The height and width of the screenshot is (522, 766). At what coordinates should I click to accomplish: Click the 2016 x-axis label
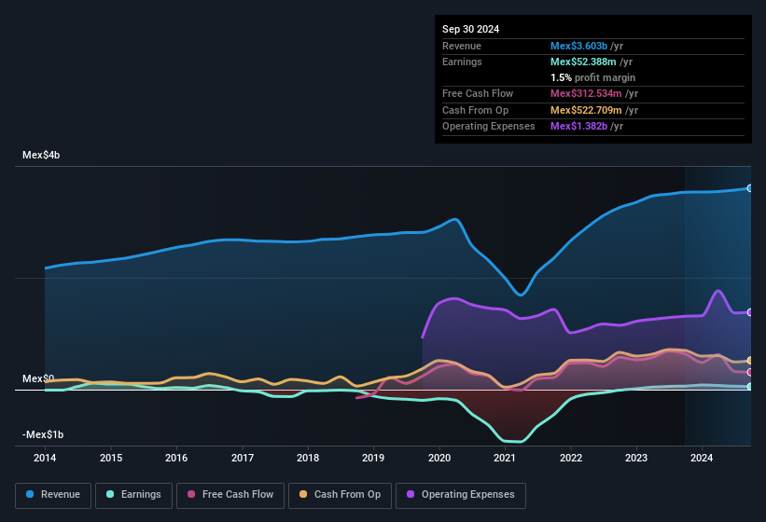click(x=176, y=458)
